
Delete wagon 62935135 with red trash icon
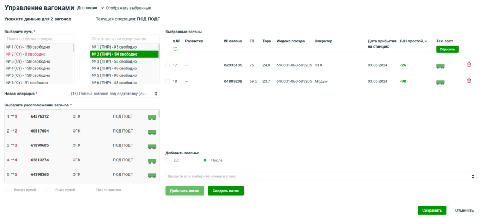(469, 65)
